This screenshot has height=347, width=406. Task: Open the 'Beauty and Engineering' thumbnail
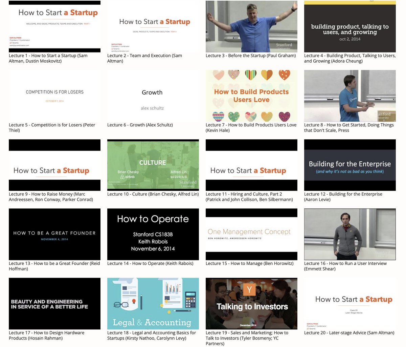pos(54,304)
